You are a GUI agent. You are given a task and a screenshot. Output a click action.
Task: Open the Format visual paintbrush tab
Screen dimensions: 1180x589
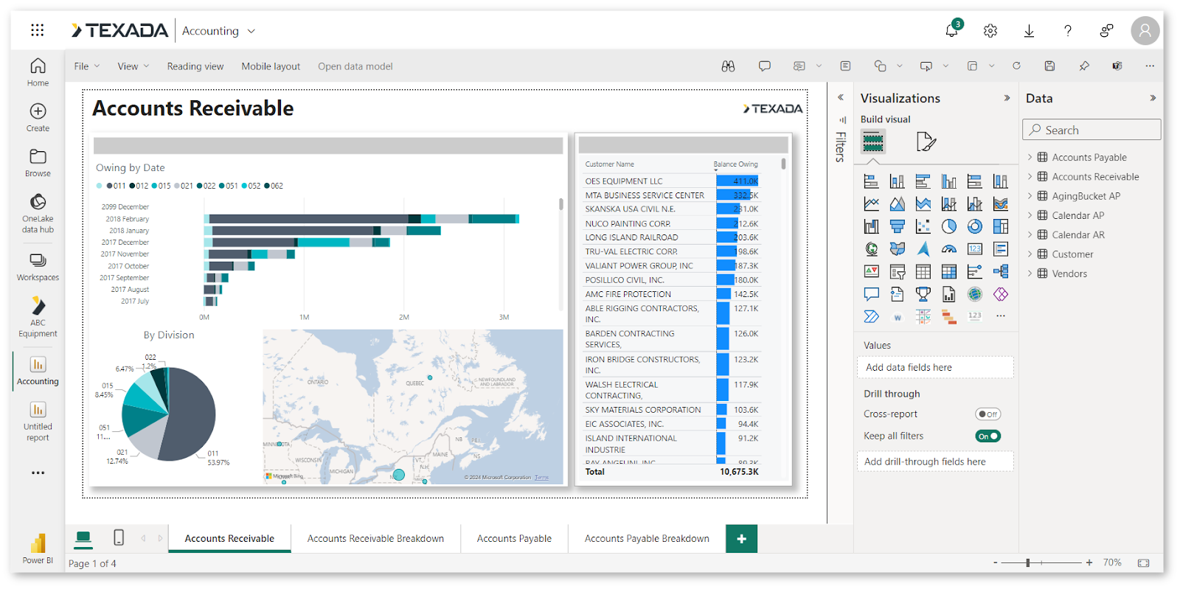pos(926,141)
